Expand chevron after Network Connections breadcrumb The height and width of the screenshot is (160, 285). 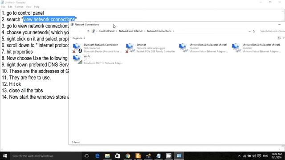[174, 31]
